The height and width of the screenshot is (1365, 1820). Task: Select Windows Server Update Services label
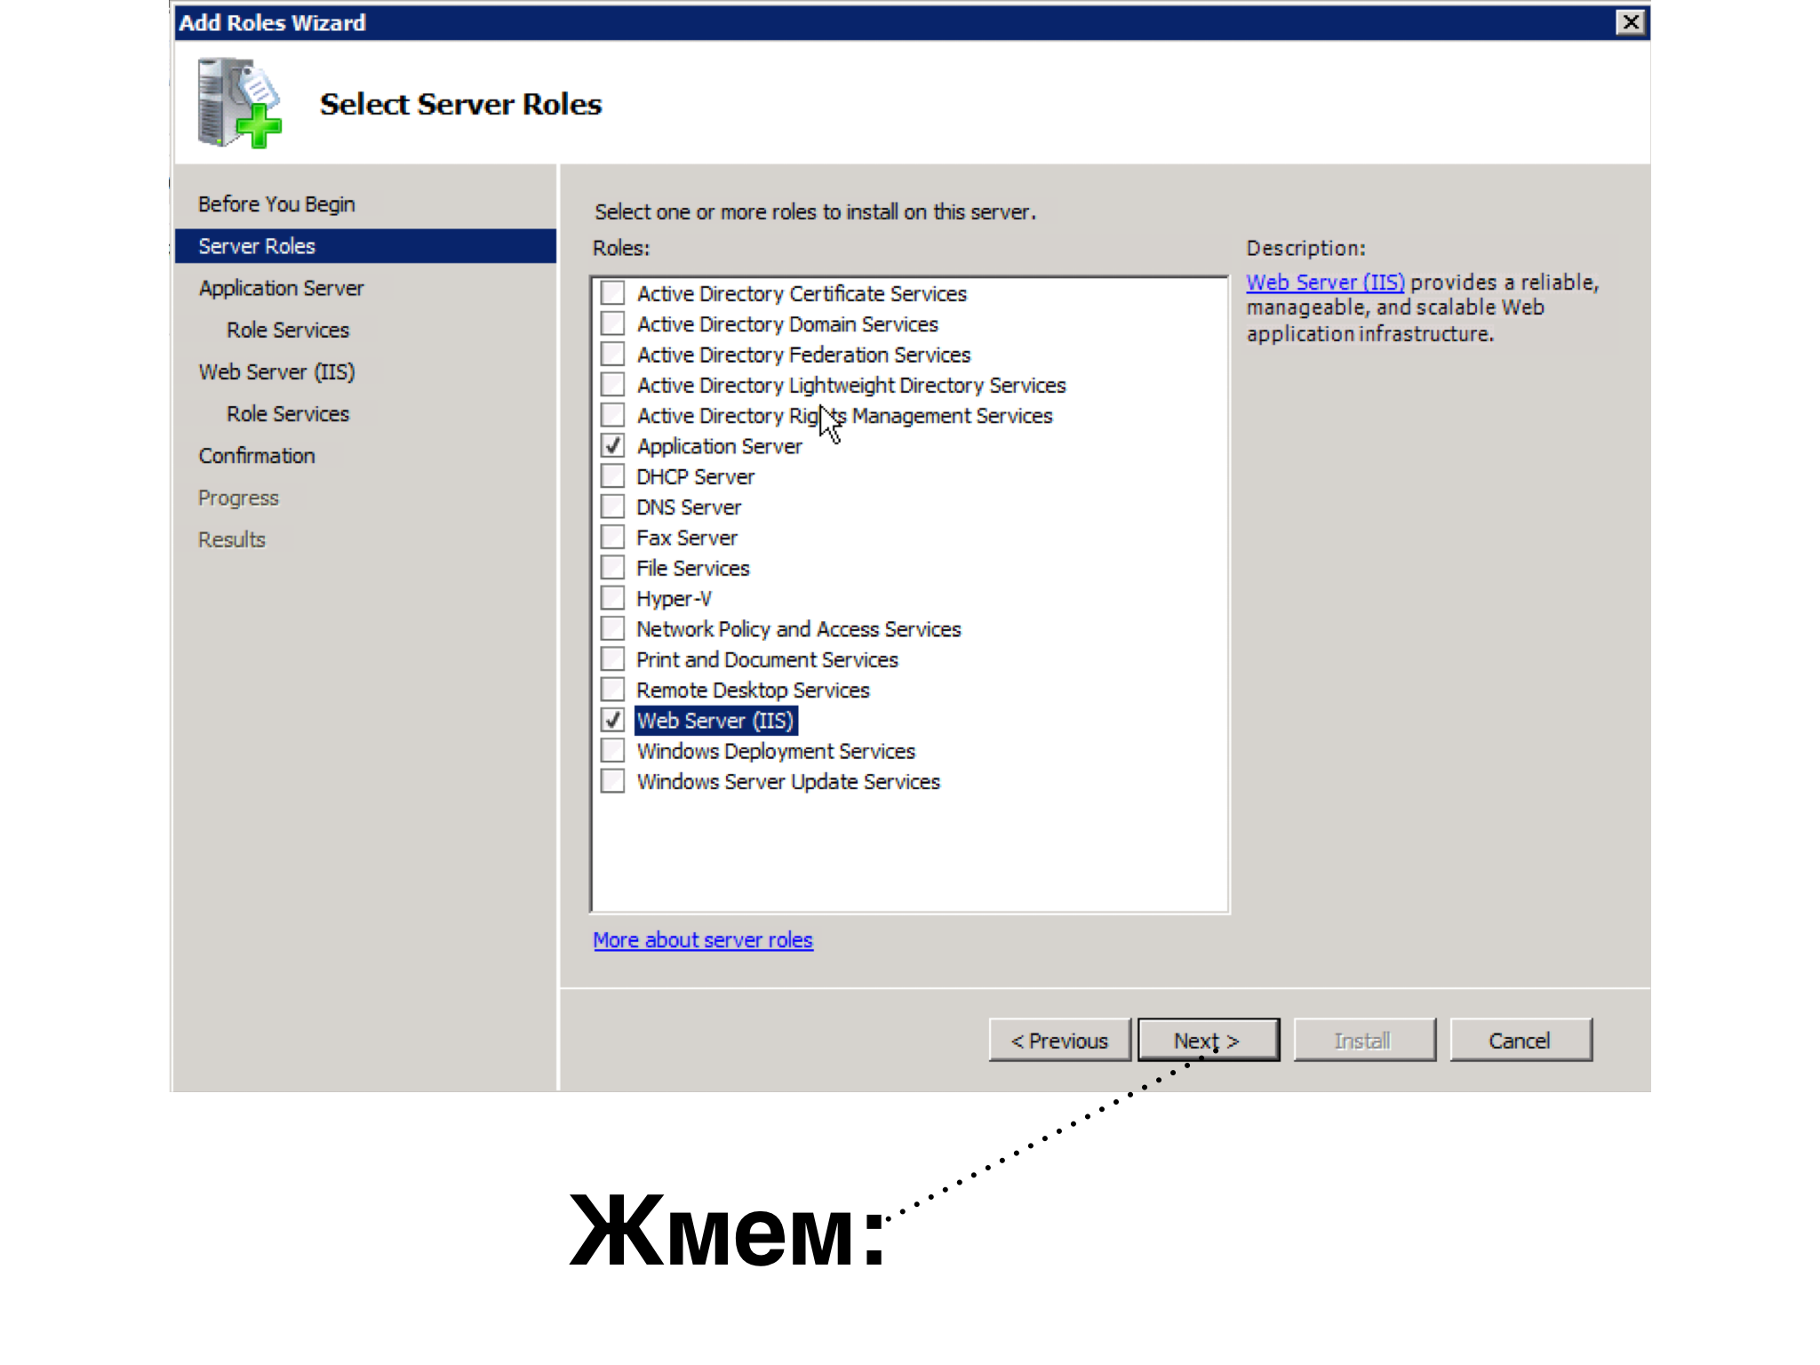click(788, 782)
